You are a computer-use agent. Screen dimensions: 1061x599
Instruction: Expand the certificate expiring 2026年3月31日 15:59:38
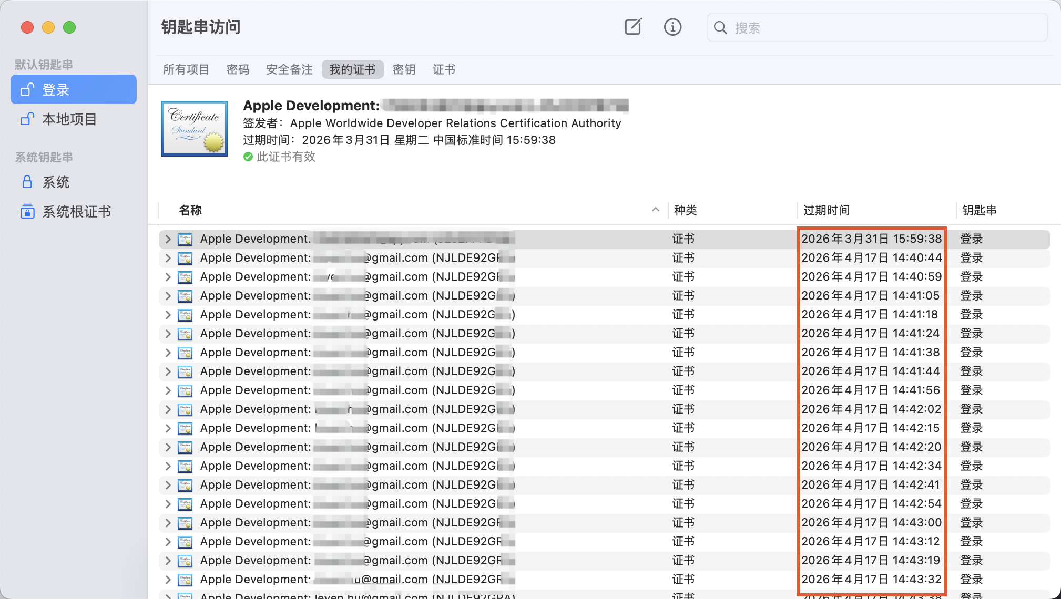(168, 240)
